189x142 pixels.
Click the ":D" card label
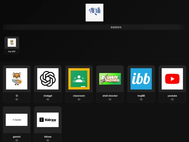(17, 96)
